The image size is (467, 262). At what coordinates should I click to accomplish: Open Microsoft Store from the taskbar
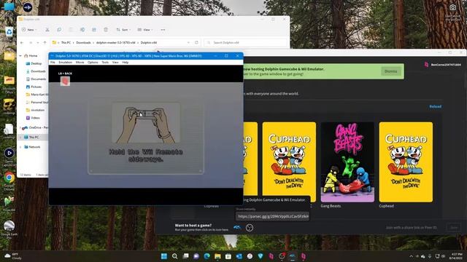pyautogui.click(x=228, y=256)
